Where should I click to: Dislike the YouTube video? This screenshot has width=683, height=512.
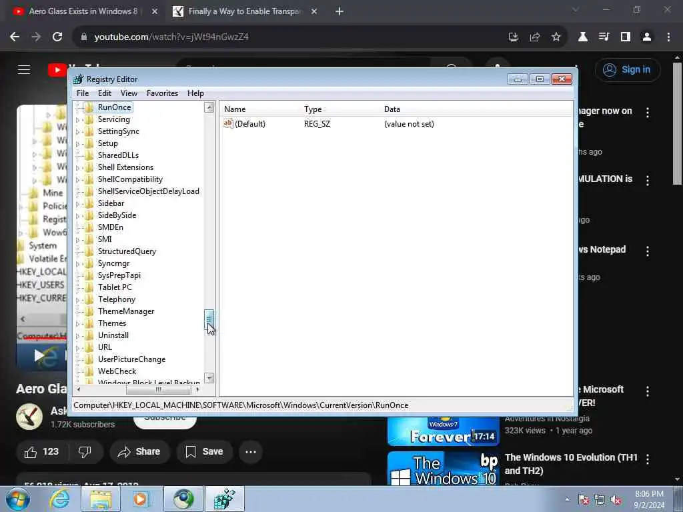85,452
